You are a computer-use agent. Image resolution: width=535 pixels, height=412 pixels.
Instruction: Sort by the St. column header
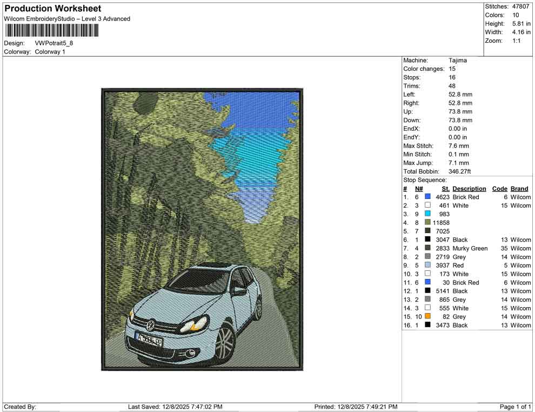[445, 188]
